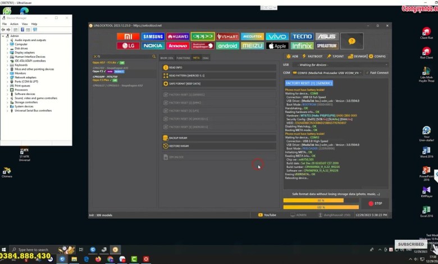438x264 pixels.
Task: Choose the Apple brand icon
Action: pos(277,45)
